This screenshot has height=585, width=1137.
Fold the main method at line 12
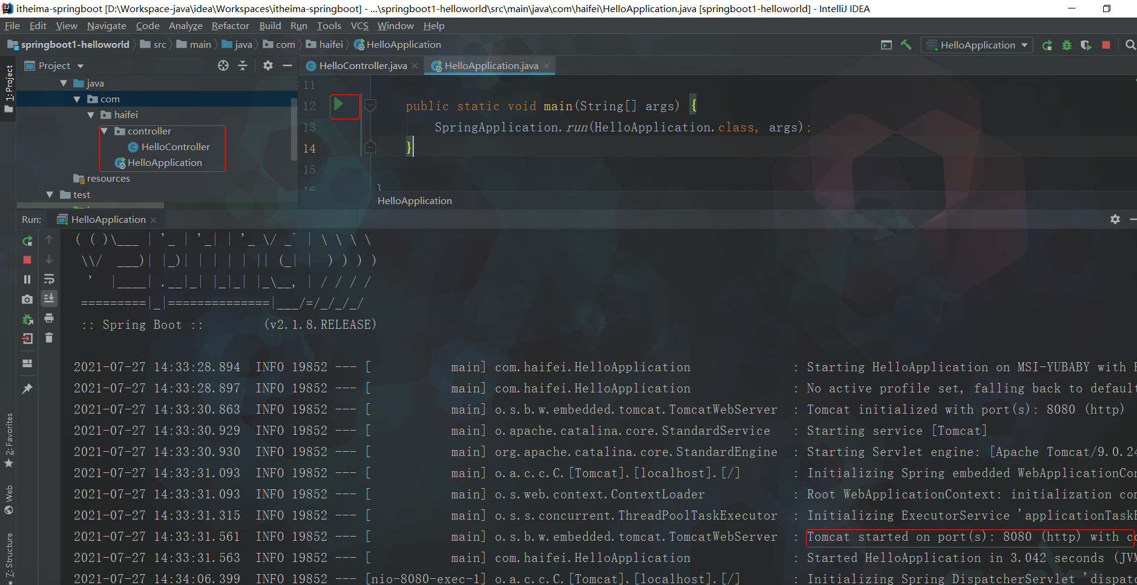pyautogui.click(x=370, y=105)
